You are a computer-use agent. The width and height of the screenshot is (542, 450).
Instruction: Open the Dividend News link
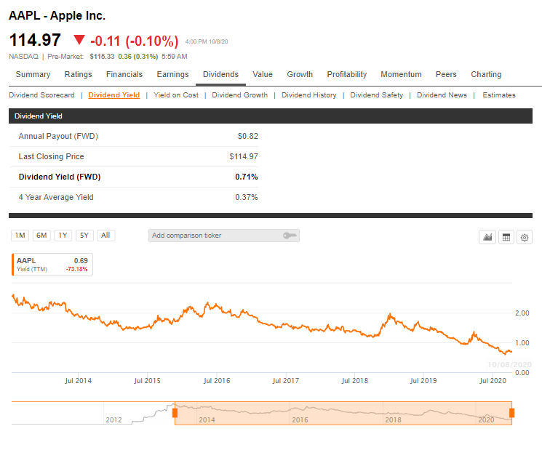442,95
